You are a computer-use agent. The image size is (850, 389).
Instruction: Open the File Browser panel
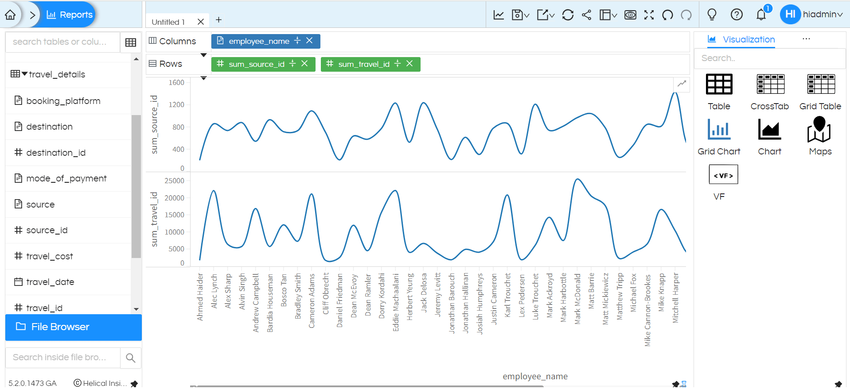74,327
